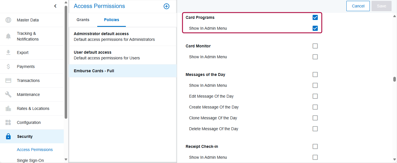Go to the Access Permissions subpage
Viewport: 397px width, 163px height.
35,150
